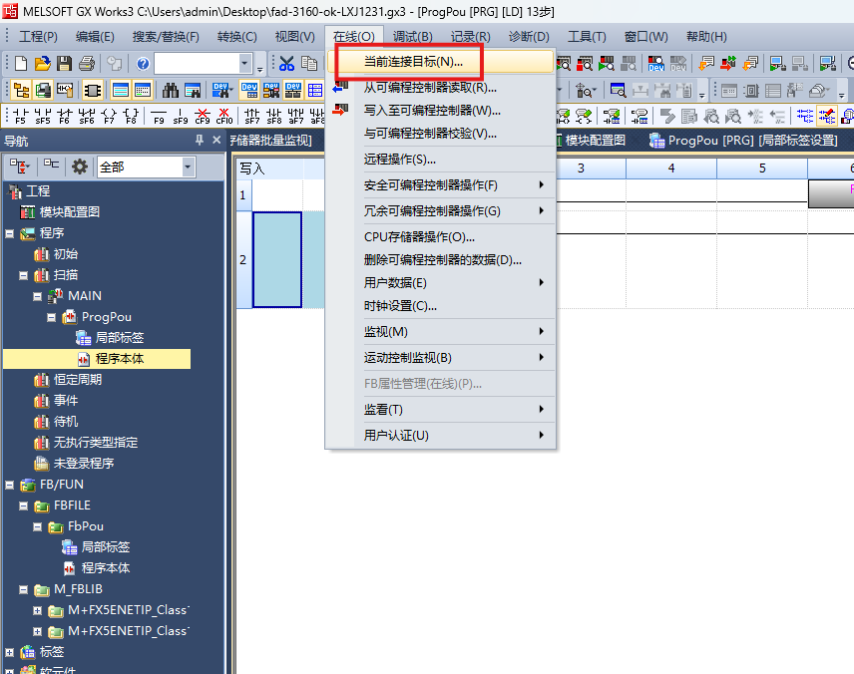Viewport: 854px width, 674px height.
Task: Click ladder editor row 1 header
Action: 243,194
